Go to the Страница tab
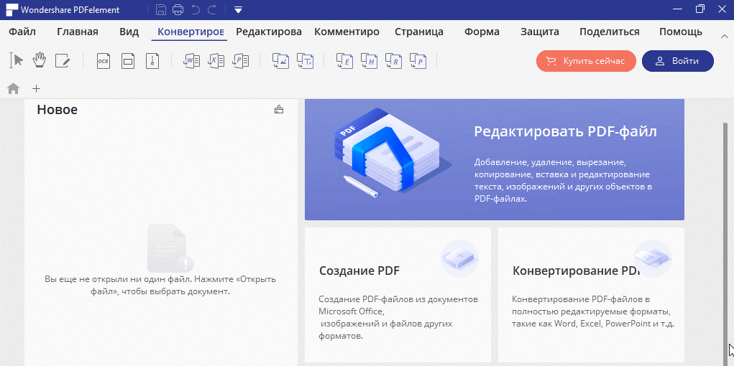 419,32
